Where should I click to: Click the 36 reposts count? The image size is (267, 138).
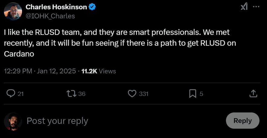tap(82, 94)
